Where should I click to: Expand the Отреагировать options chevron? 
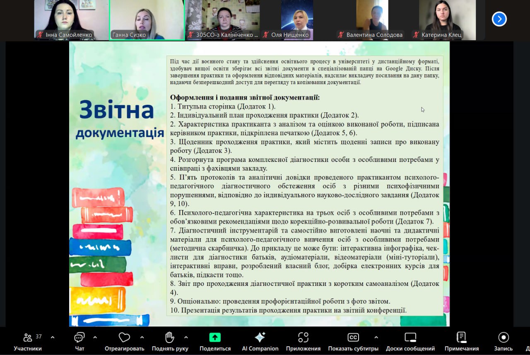(x=142, y=337)
